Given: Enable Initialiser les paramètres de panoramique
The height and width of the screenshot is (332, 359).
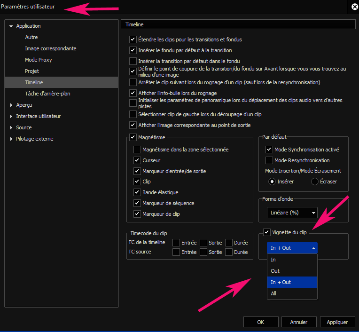Looking at the screenshot, I should click(133, 103).
